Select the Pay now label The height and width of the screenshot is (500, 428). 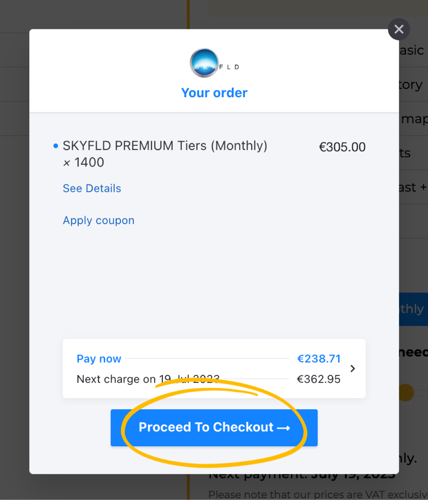click(x=99, y=358)
